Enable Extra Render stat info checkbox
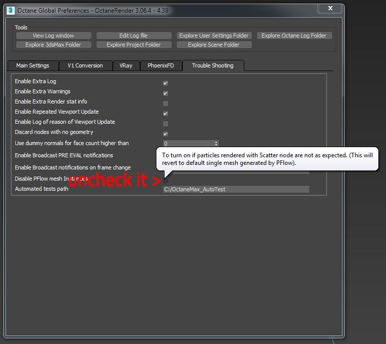The image size is (386, 344). (x=166, y=104)
